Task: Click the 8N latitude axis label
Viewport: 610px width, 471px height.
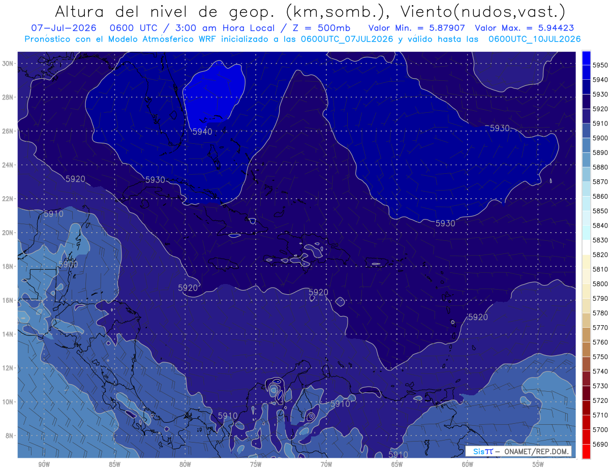Action: [10, 435]
